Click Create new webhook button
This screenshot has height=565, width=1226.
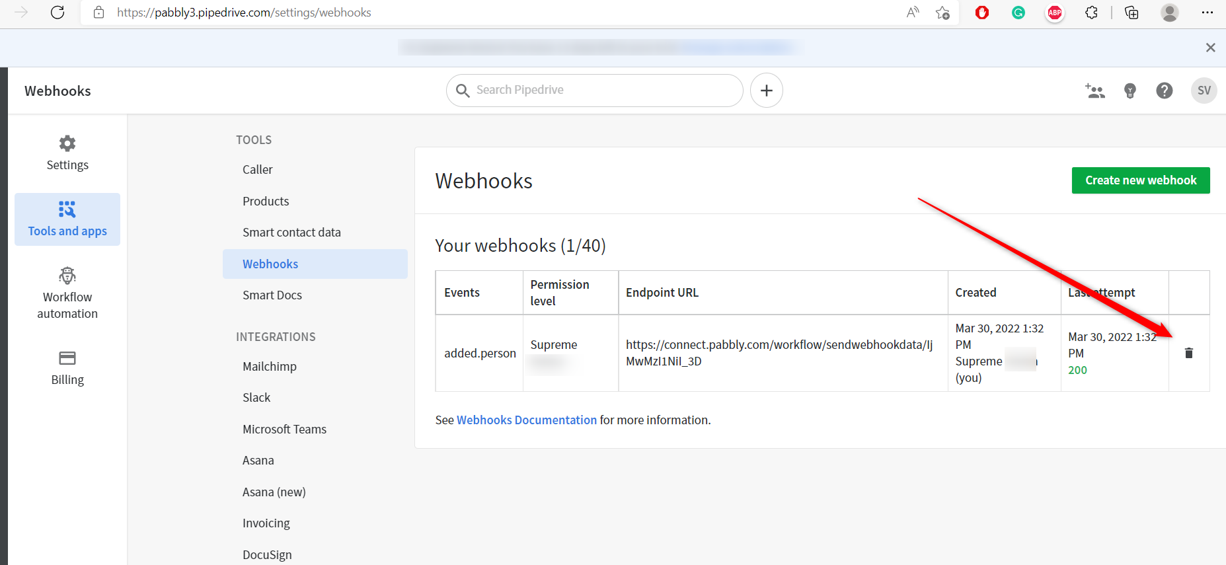click(1141, 180)
